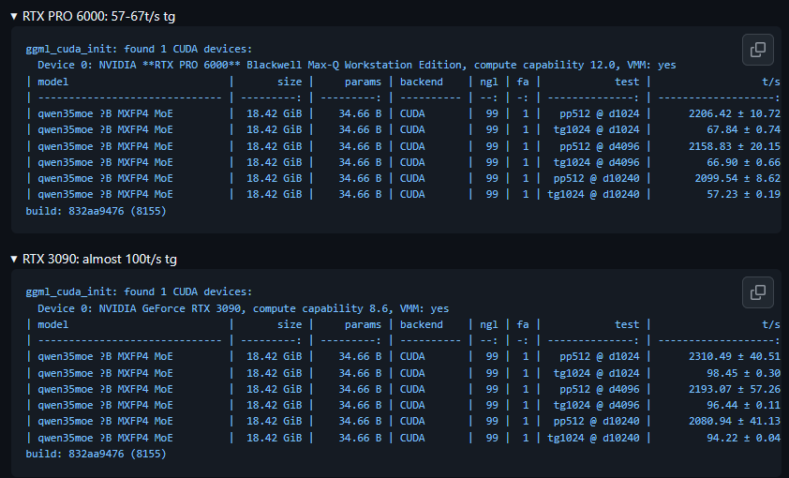Select the 67.84 ± 0.74 t/s value
The height and width of the screenshot is (478, 789).
point(743,130)
